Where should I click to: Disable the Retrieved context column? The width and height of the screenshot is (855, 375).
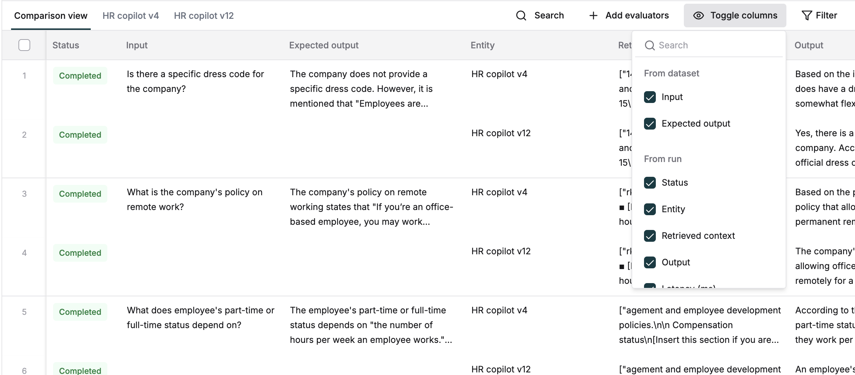650,236
